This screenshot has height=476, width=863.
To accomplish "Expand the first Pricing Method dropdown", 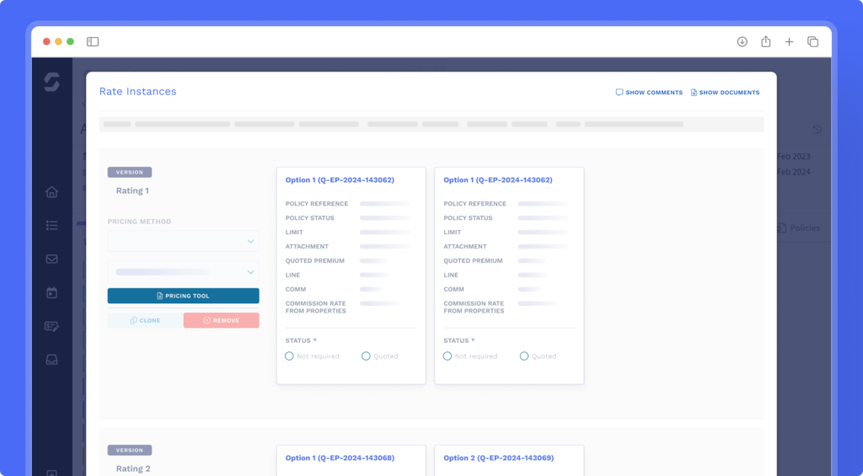I will point(183,242).
